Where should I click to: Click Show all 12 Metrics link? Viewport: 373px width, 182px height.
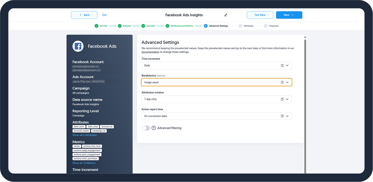coord(84,163)
